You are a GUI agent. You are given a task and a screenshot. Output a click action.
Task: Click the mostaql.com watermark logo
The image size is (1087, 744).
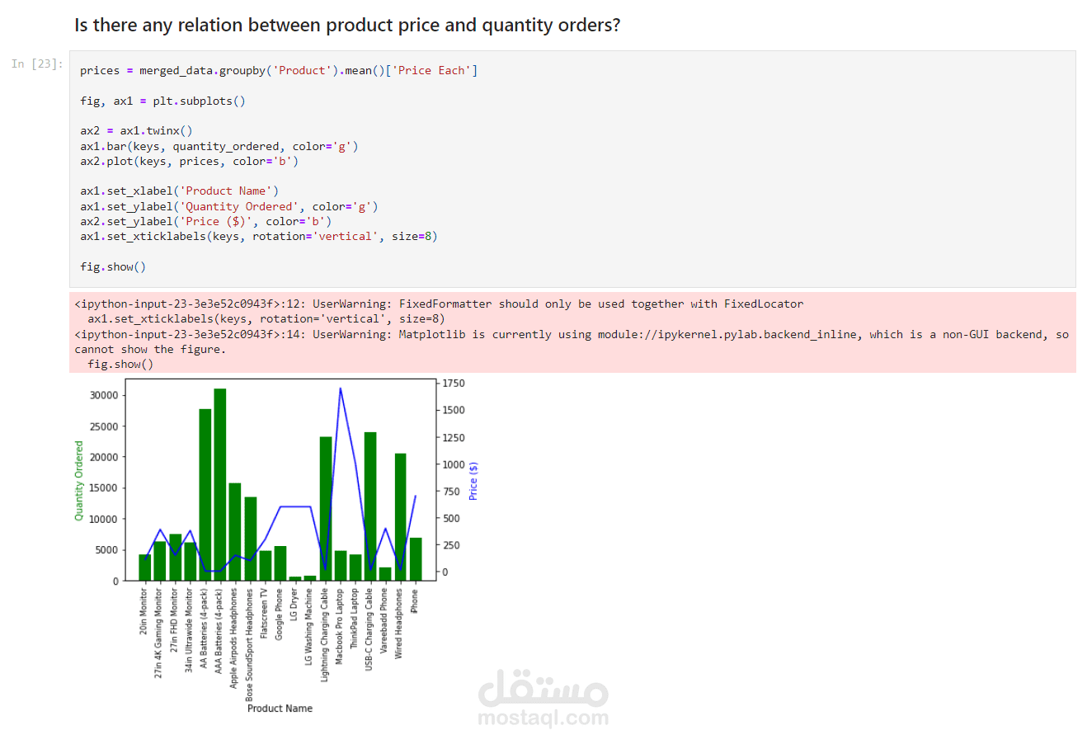pyautogui.click(x=543, y=698)
